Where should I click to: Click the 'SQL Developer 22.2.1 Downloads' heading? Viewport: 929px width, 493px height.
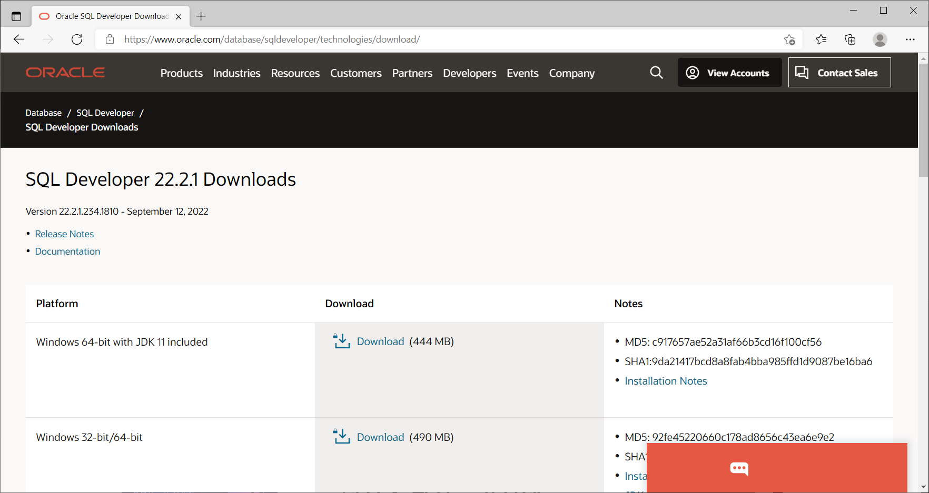161,179
